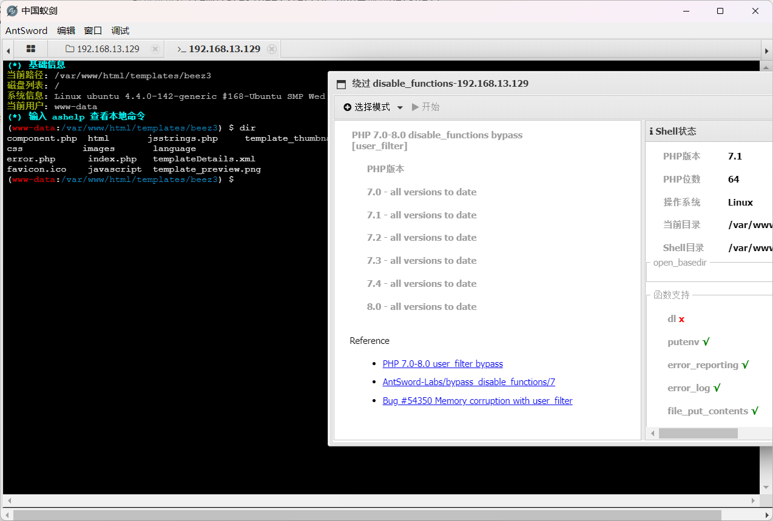Screen dimensions: 773x521
Task: Open the 调试 menu
Action: click(120, 31)
